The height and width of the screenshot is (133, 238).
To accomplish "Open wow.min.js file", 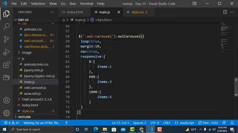I will [32, 93].
